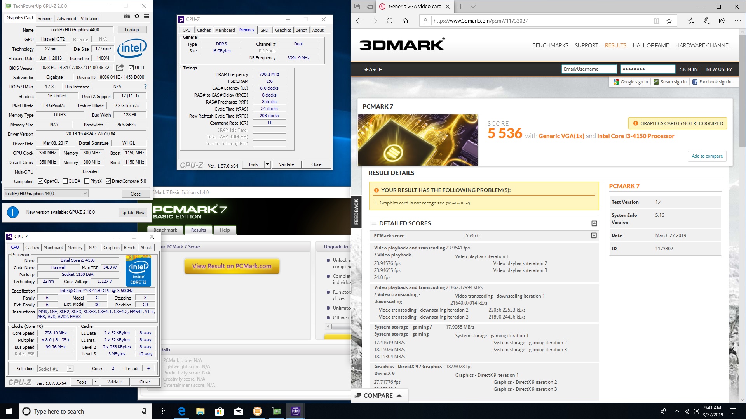Viewport: 746px width, 419px height.
Task: Open the Tools dropdown arrow in the lower CPU-Z window
Action: [x=96, y=382]
